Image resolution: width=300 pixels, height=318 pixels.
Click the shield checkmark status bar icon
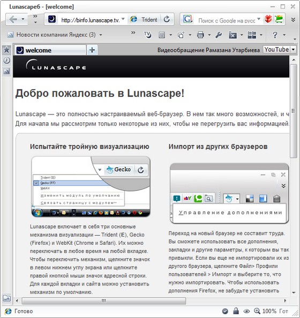(x=225, y=311)
